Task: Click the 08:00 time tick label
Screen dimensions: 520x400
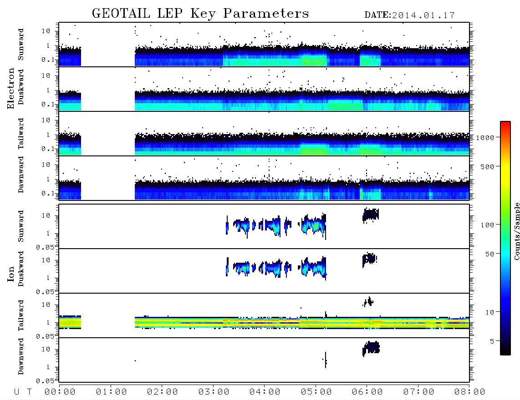Action: 469,392
